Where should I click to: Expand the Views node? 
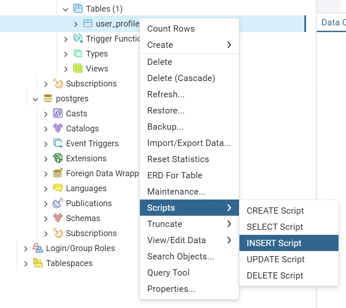pos(65,69)
